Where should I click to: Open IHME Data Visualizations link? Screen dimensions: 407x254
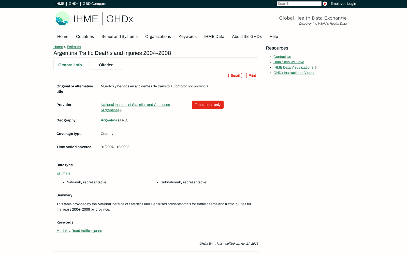293,68
